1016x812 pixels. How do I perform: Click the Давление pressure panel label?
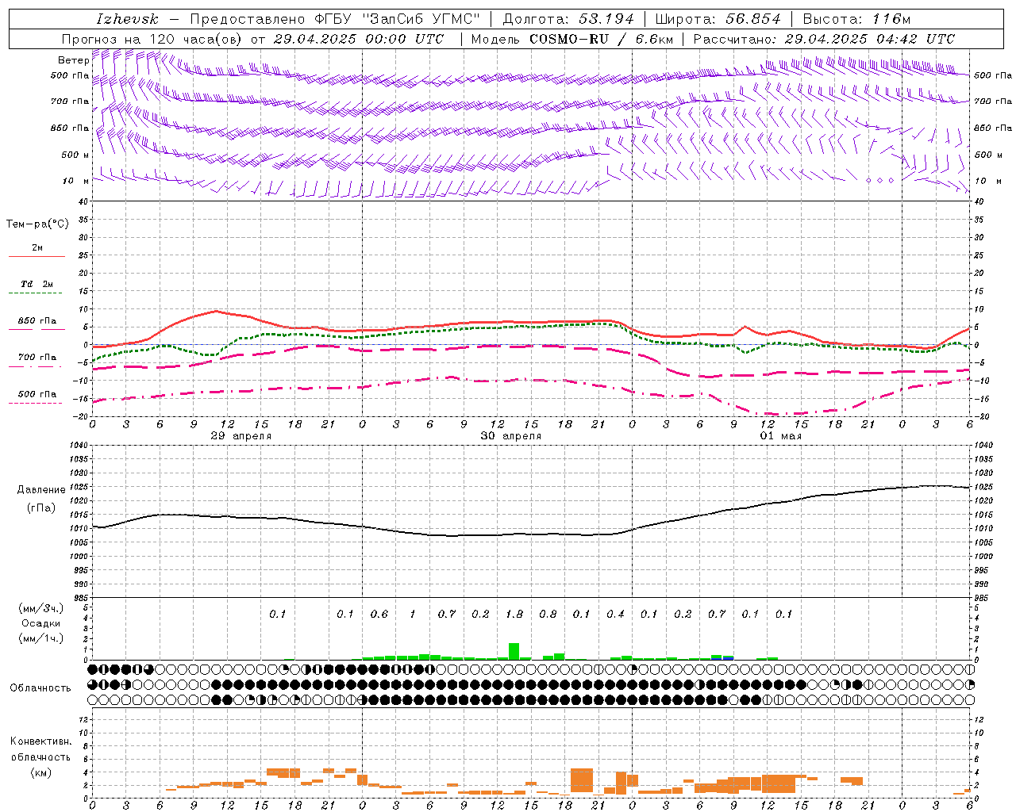tap(41, 490)
